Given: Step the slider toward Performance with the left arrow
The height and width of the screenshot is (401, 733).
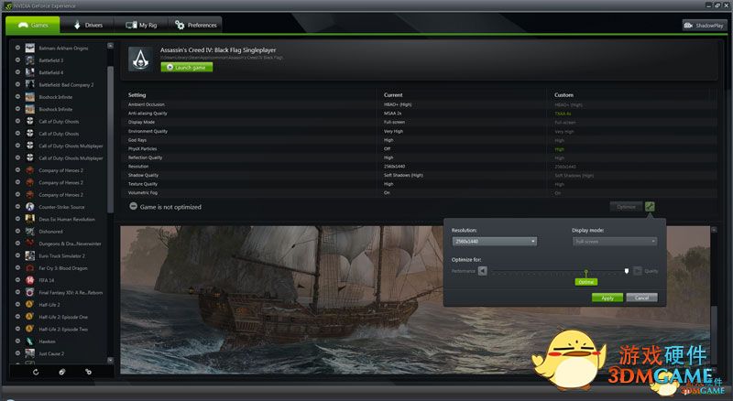Looking at the screenshot, I should (483, 271).
